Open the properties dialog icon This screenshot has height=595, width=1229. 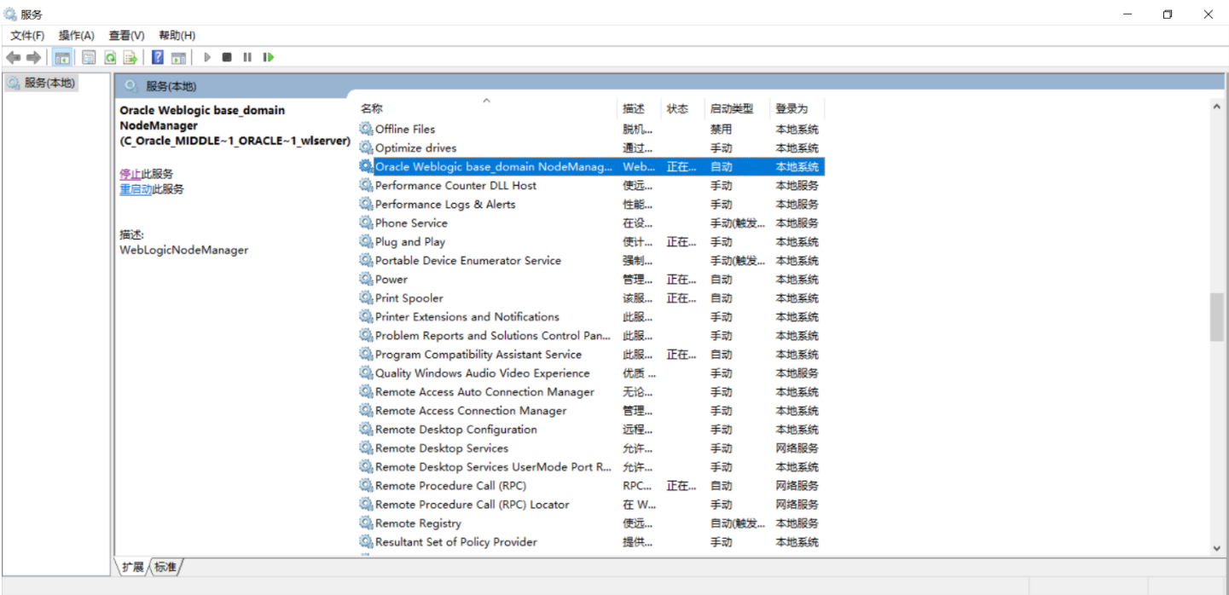pyautogui.click(x=88, y=57)
